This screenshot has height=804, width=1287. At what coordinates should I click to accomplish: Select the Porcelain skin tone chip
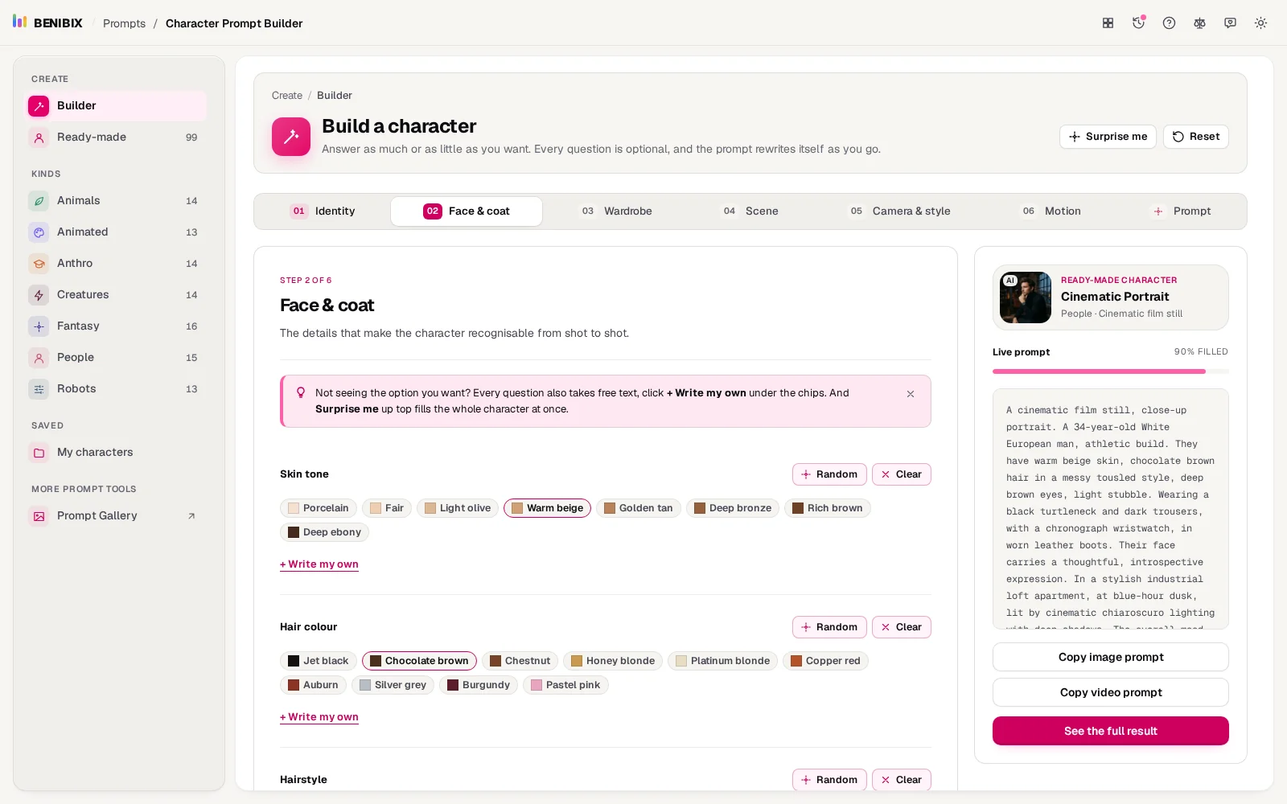319,508
